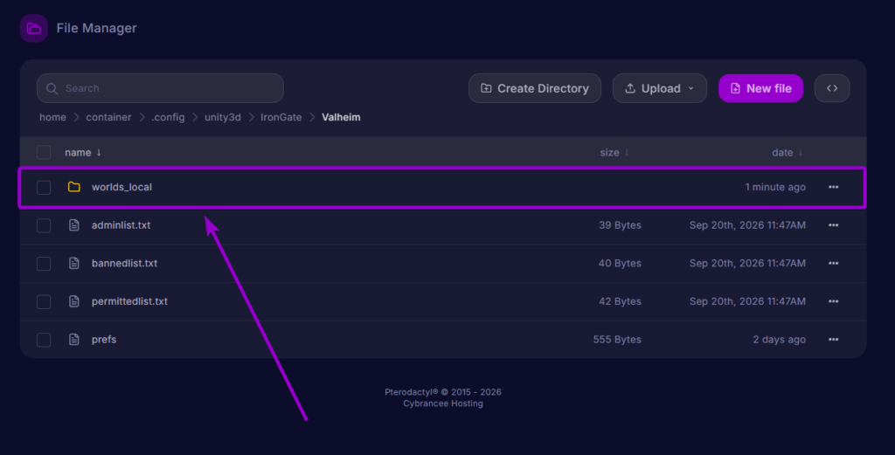
Task: Open the three-dot menu for bannedlist.txt
Action: [x=833, y=264]
